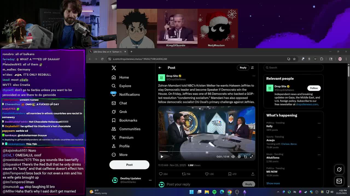Click the back arrow beside Post
Viewport: 350px width, 196px height.
coord(160,68)
